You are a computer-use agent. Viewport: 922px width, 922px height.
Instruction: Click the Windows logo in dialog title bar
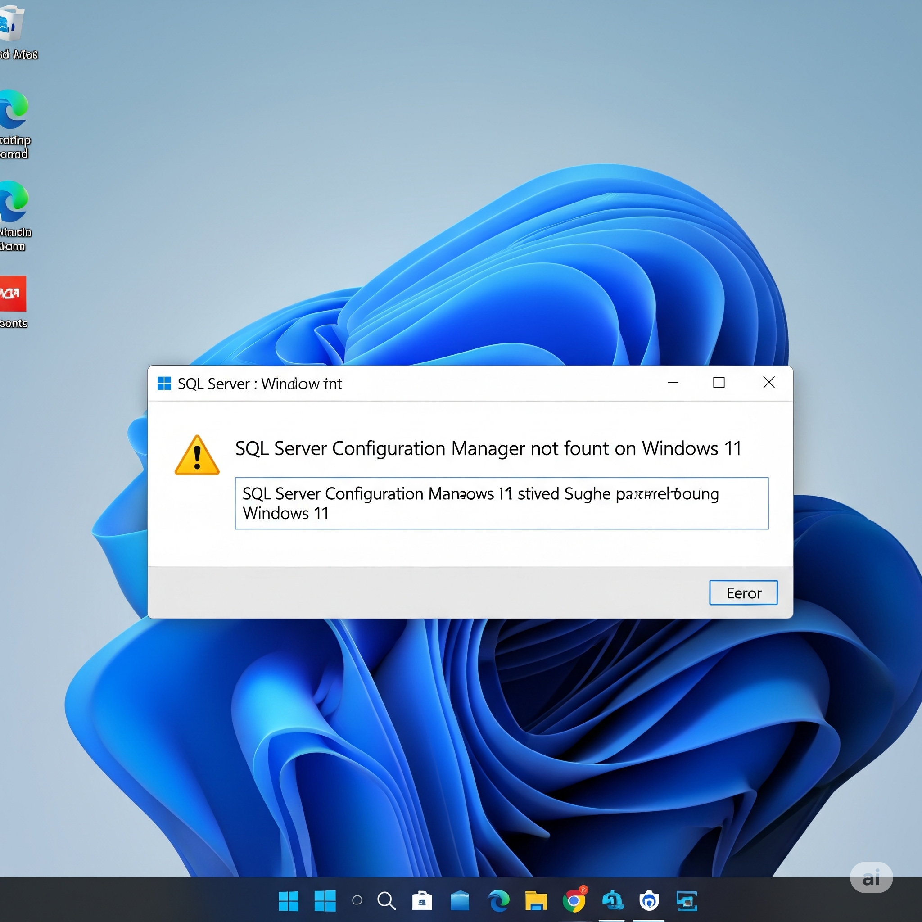(164, 383)
